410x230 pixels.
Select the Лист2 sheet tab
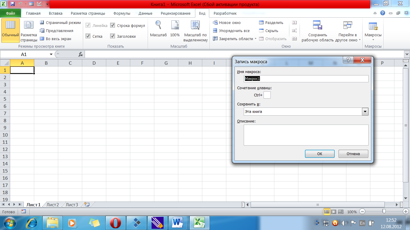(53, 205)
